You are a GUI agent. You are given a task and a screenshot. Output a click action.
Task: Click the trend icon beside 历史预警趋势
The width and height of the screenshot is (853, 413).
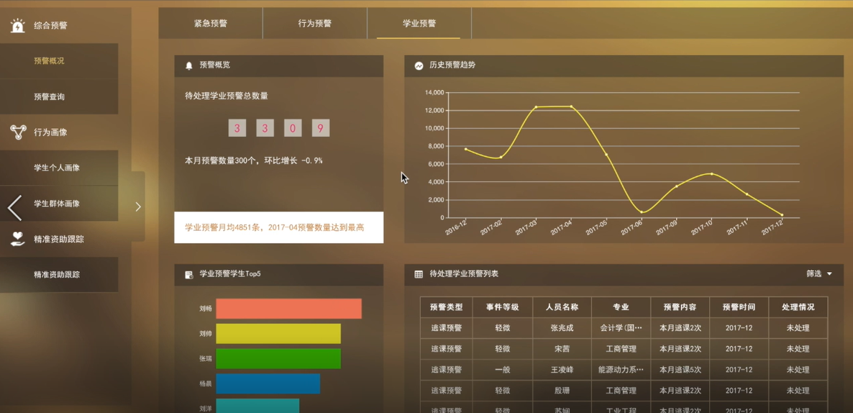click(419, 65)
